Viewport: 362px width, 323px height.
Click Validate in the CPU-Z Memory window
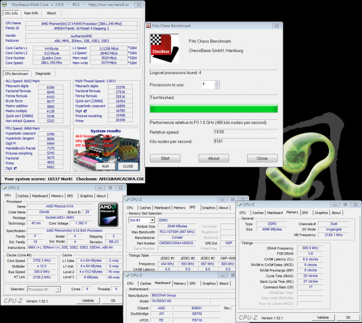tap(323, 317)
